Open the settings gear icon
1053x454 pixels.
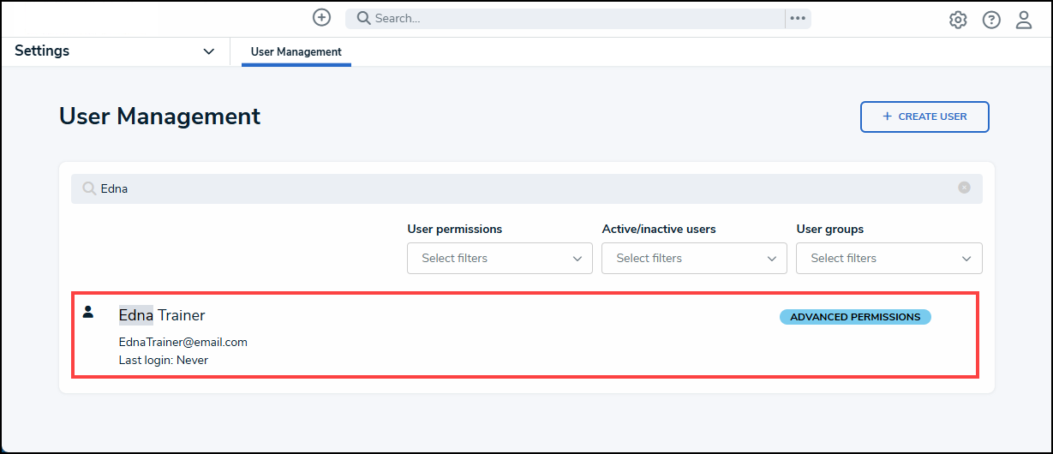tap(958, 20)
